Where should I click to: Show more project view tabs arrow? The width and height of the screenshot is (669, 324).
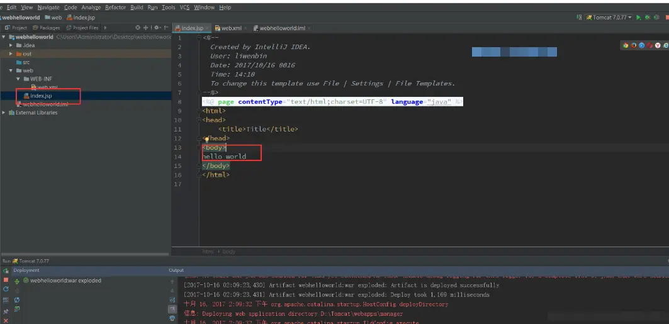pos(105,28)
